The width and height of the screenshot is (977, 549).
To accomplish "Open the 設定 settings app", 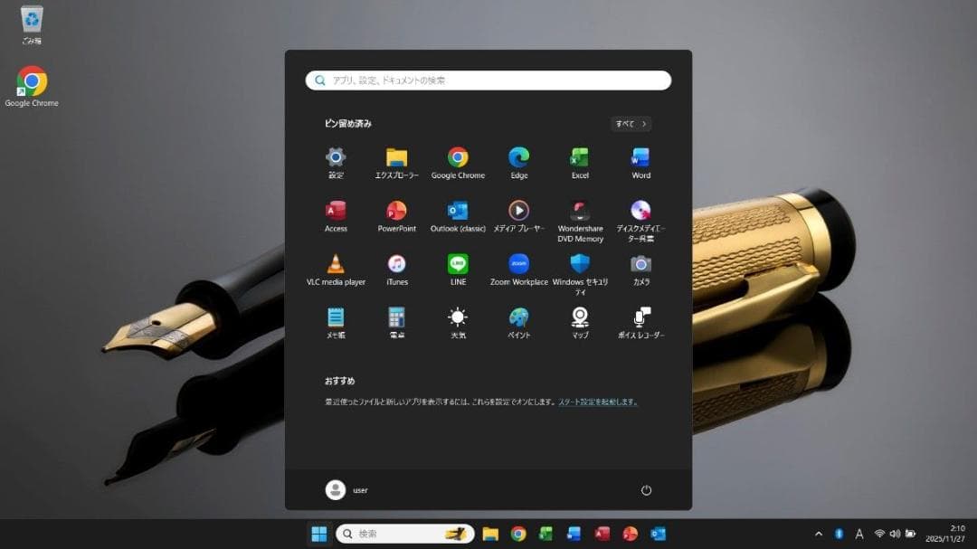I will pos(336,161).
